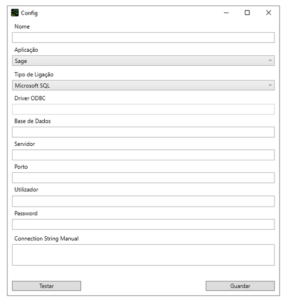Close the Config window
The width and height of the screenshot is (284, 301).
[268, 13]
